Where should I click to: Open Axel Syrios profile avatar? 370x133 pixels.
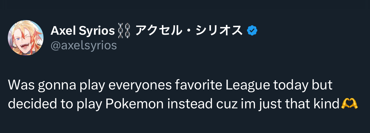(x=25, y=38)
